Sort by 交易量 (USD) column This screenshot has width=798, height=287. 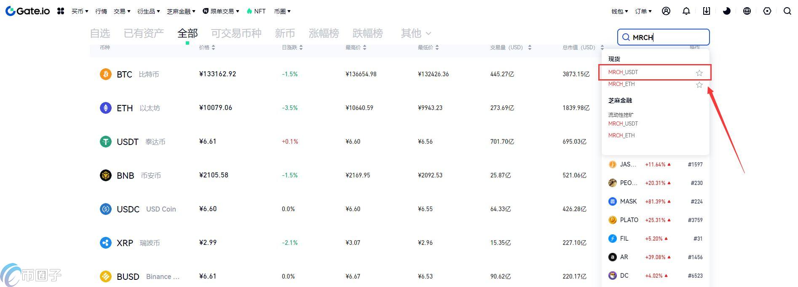(x=511, y=48)
